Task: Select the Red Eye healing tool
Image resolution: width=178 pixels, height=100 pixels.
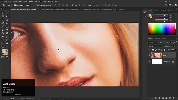Action: [x=7, y=23]
